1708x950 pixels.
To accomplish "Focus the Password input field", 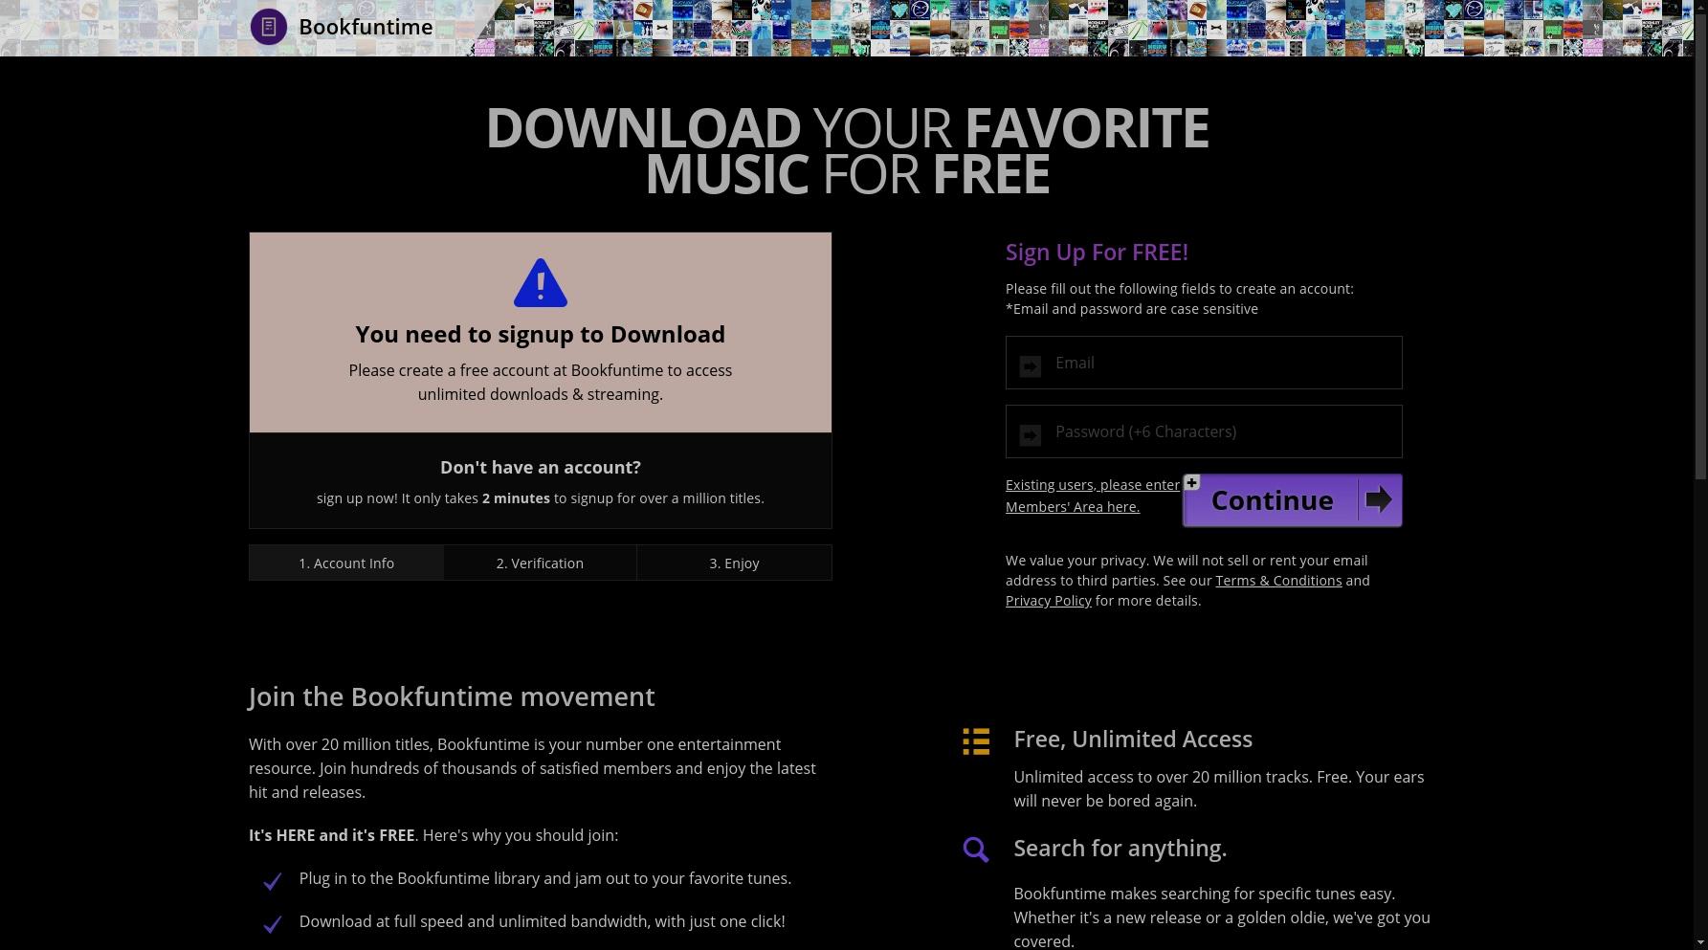I will tap(1204, 431).
